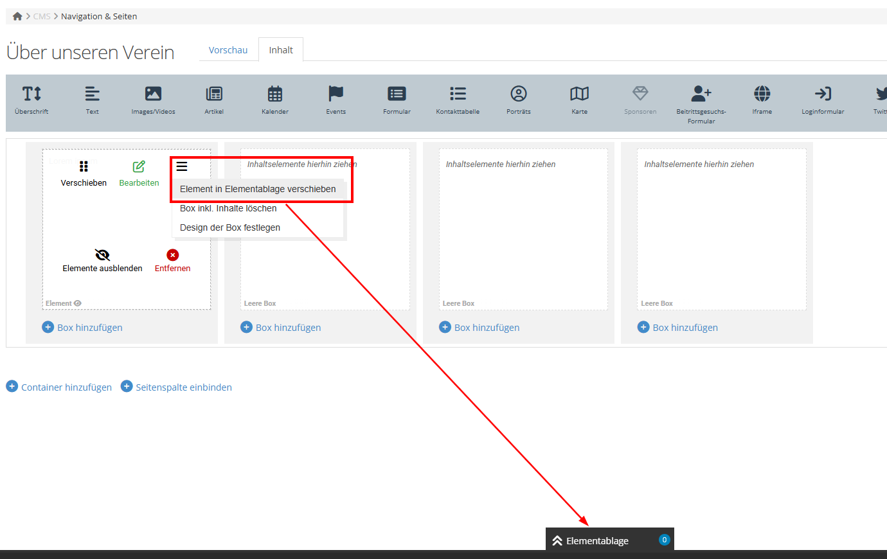887x559 pixels.
Task: Select the Beitrittsgesuchs-Formular icon
Action: 701,94
